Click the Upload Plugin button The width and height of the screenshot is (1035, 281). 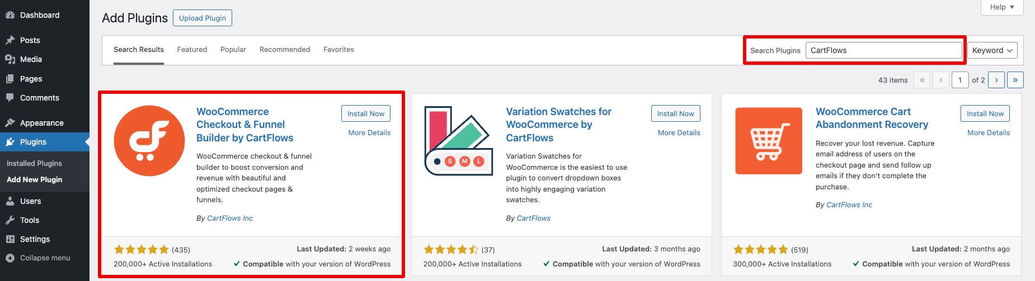pyautogui.click(x=203, y=18)
